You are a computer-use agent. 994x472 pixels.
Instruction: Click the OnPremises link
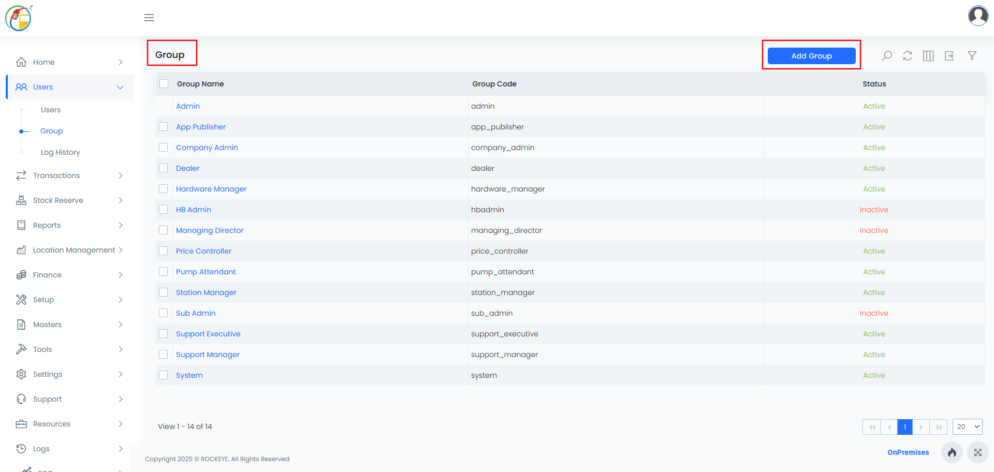(908, 452)
